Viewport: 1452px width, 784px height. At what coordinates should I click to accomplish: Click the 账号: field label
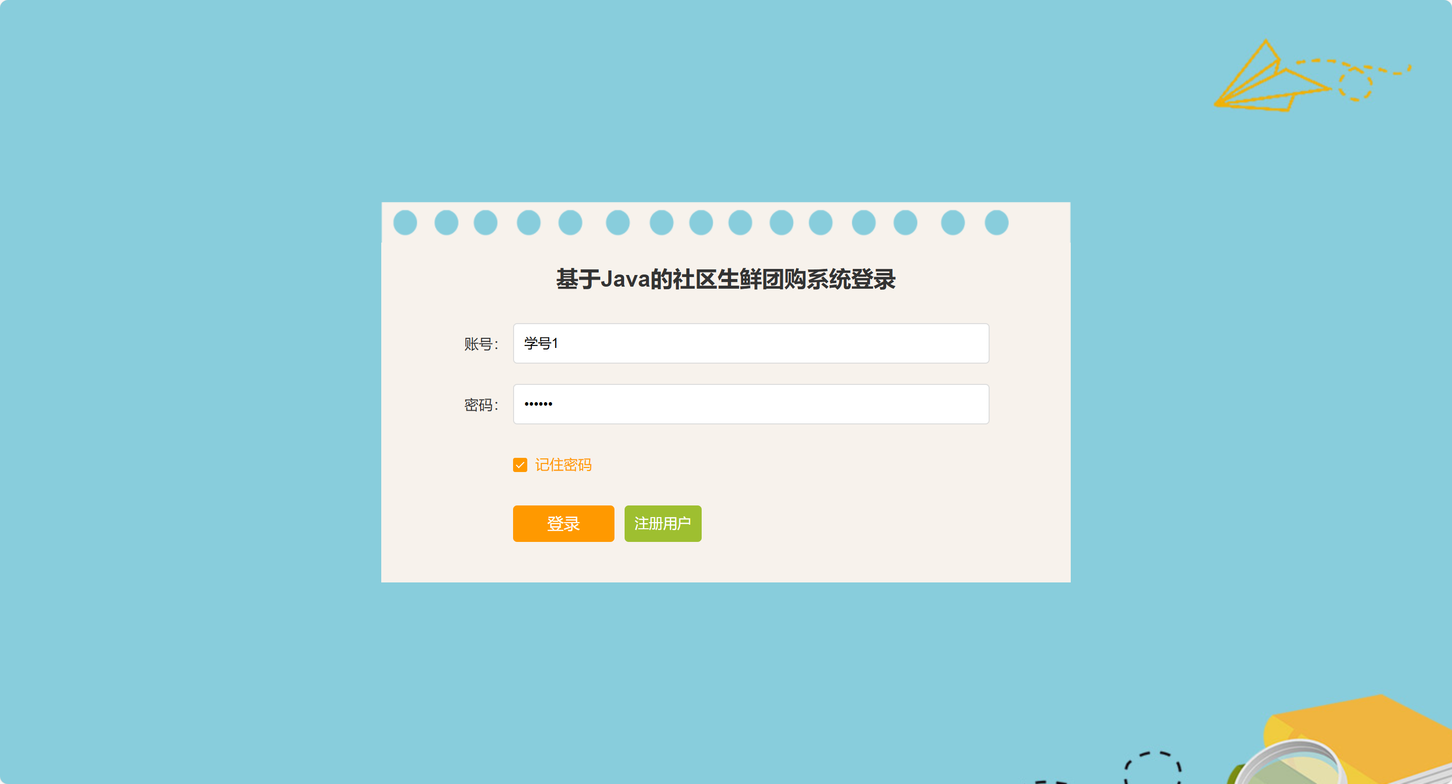[481, 343]
